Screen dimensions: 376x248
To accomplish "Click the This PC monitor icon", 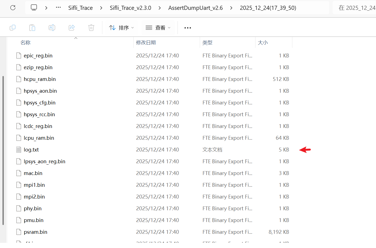I will click(x=34, y=8).
